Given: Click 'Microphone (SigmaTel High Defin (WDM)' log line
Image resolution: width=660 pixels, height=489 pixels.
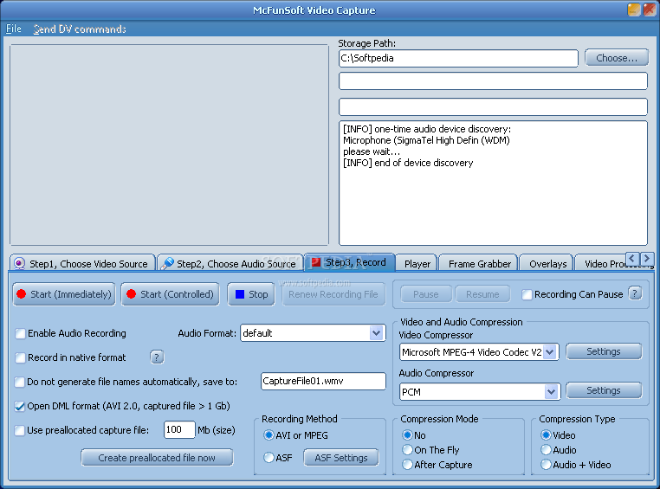Looking at the screenshot, I should click(426, 140).
